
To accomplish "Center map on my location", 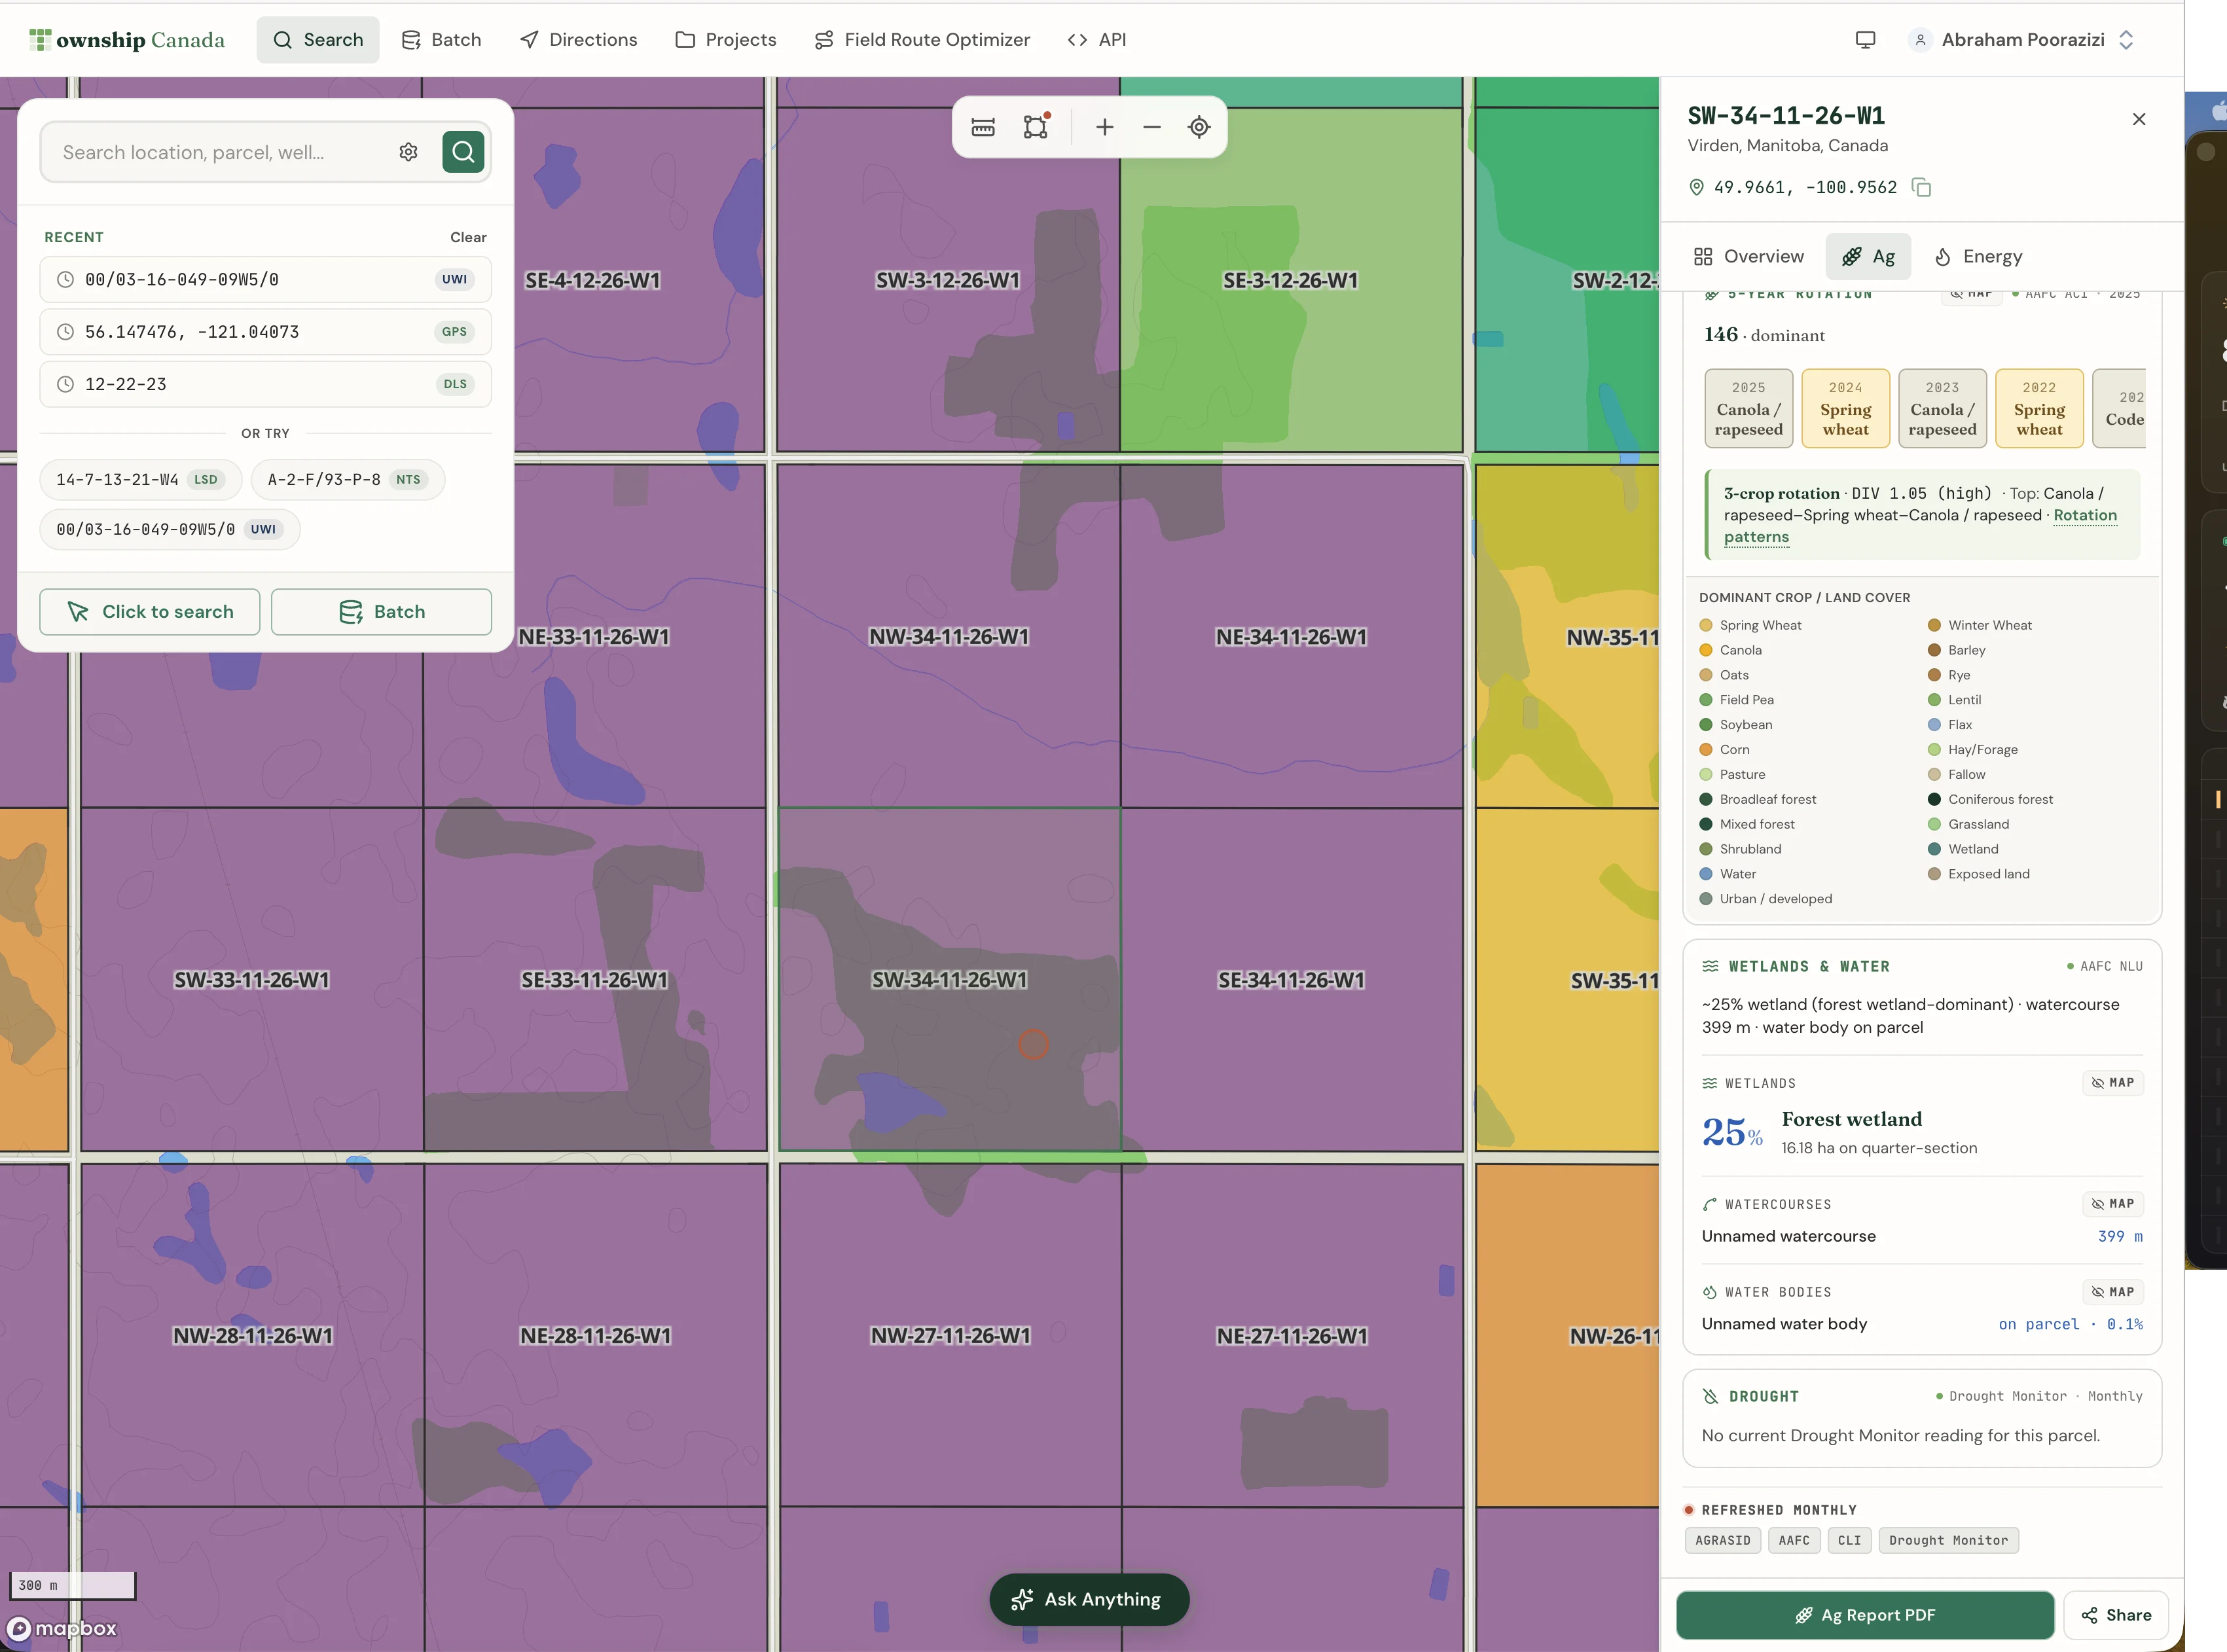I will coord(1199,127).
